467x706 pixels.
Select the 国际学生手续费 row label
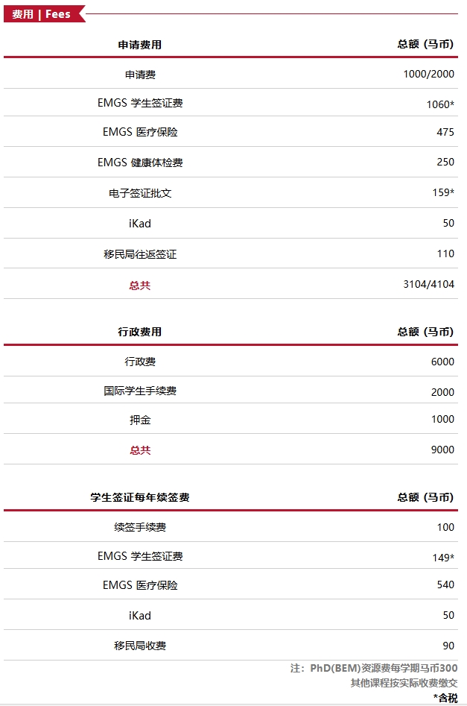pyautogui.click(x=140, y=391)
